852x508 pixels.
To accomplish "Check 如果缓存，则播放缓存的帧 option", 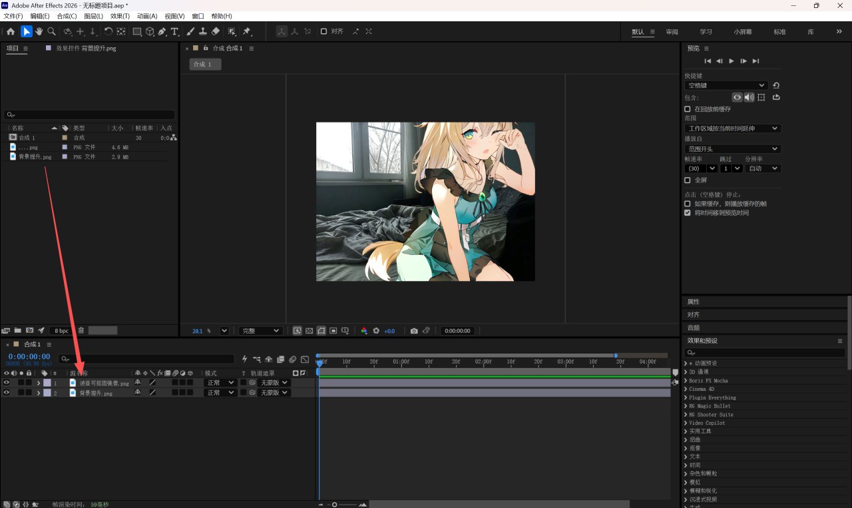I will point(688,204).
